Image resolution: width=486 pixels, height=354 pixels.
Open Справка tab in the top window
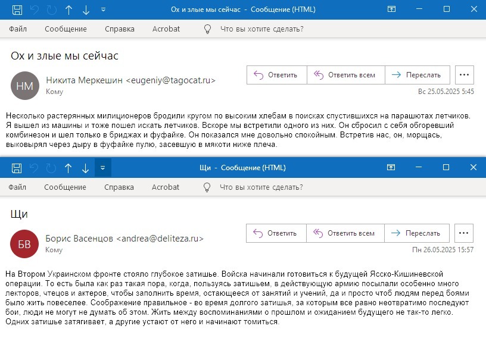[x=119, y=29]
